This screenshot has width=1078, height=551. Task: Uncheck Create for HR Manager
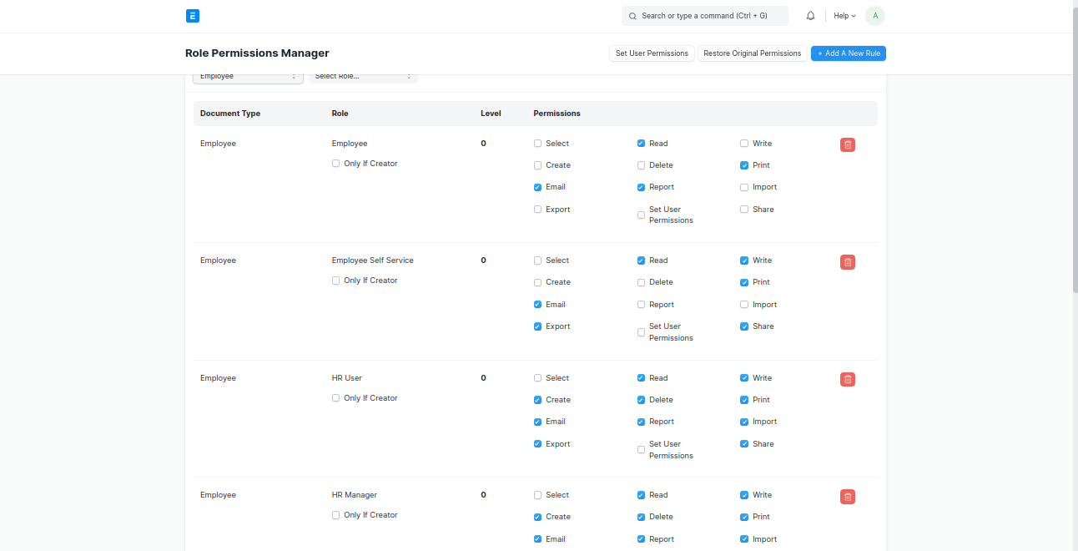coord(537,517)
